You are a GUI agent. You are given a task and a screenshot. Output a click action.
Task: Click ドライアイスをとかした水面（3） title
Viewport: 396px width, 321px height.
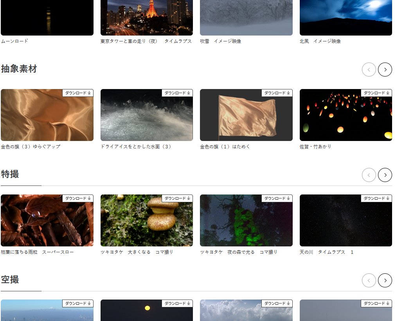tap(136, 147)
